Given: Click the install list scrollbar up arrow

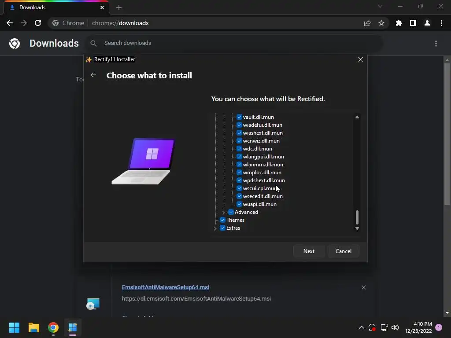Looking at the screenshot, I should [357, 117].
